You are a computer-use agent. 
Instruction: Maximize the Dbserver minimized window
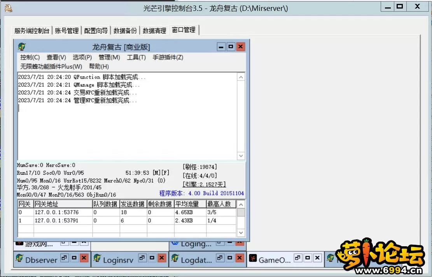pyautogui.click(x=74, y=258)
